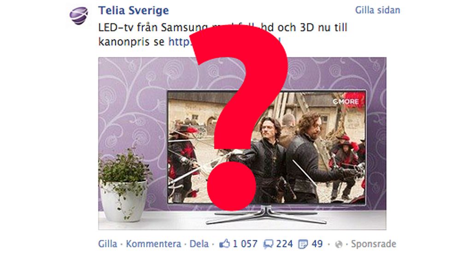Open the Samsung TV ad image
This screenshot has width=457, height=257.
[x=242, y=143]
